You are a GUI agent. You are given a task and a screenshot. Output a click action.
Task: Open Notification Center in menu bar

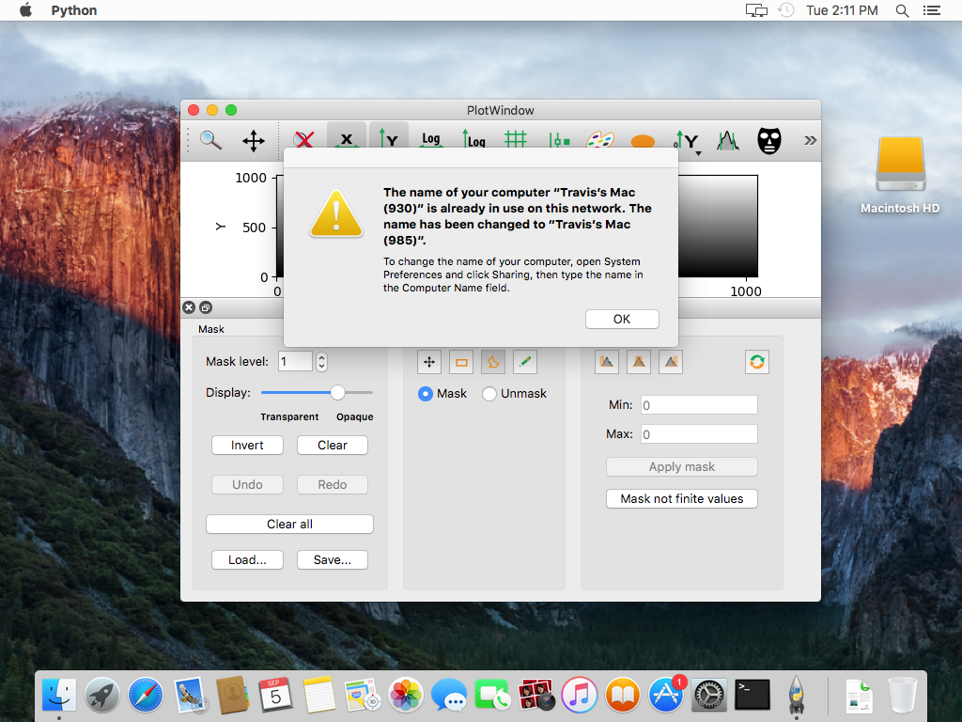pyautogui.click(x=932, y=10)
